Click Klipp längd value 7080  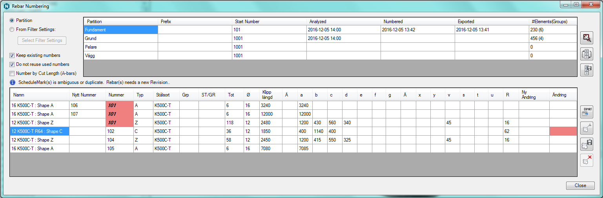point(271,149)
